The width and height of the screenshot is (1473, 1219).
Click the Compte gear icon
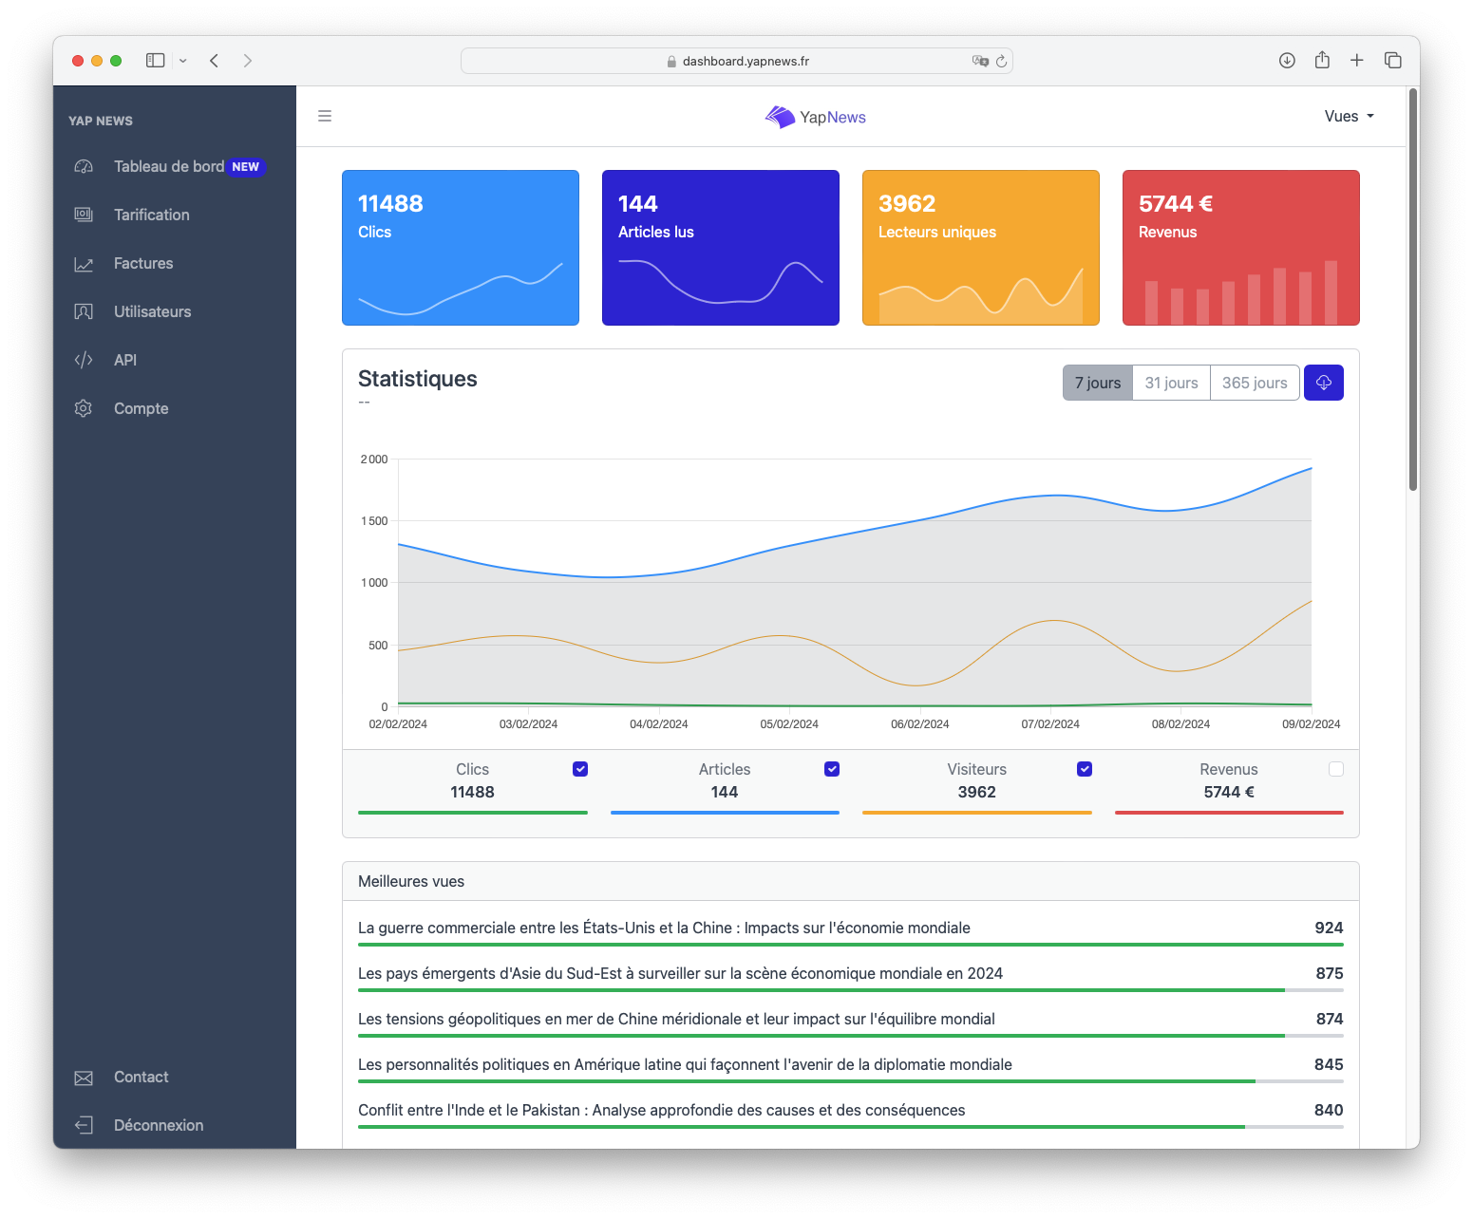(84, 408)
